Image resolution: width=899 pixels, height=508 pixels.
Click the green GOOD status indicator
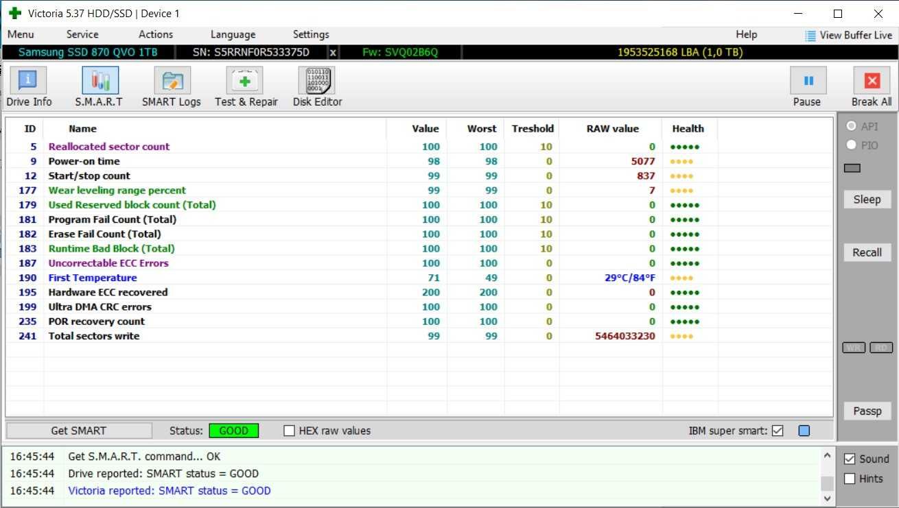[234, 431]
